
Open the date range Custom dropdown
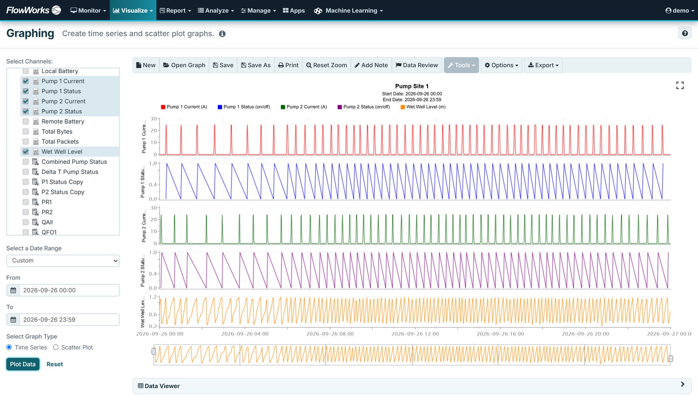click(63, 261)
